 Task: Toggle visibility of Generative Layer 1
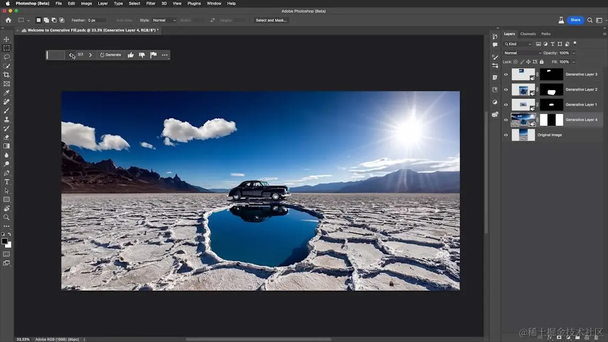tap(506, 105)
